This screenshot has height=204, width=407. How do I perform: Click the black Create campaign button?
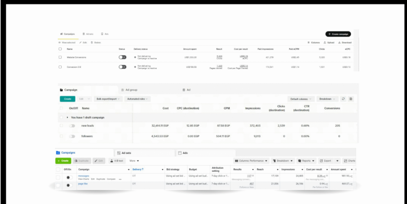[x=338, y=34]
